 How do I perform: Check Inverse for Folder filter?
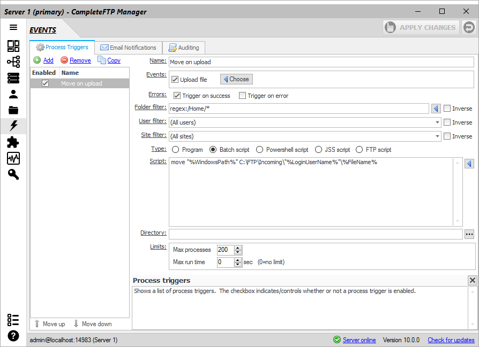[447, 109]
